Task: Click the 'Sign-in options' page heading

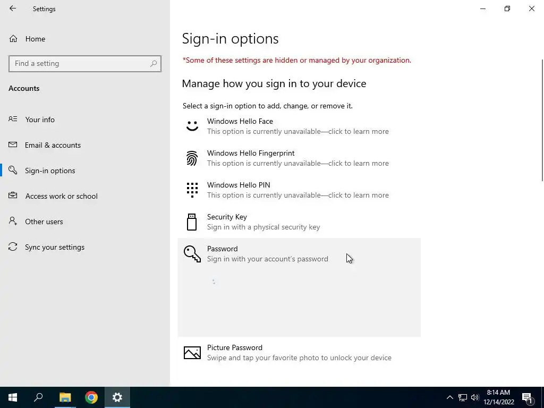Action: point(231,38)
